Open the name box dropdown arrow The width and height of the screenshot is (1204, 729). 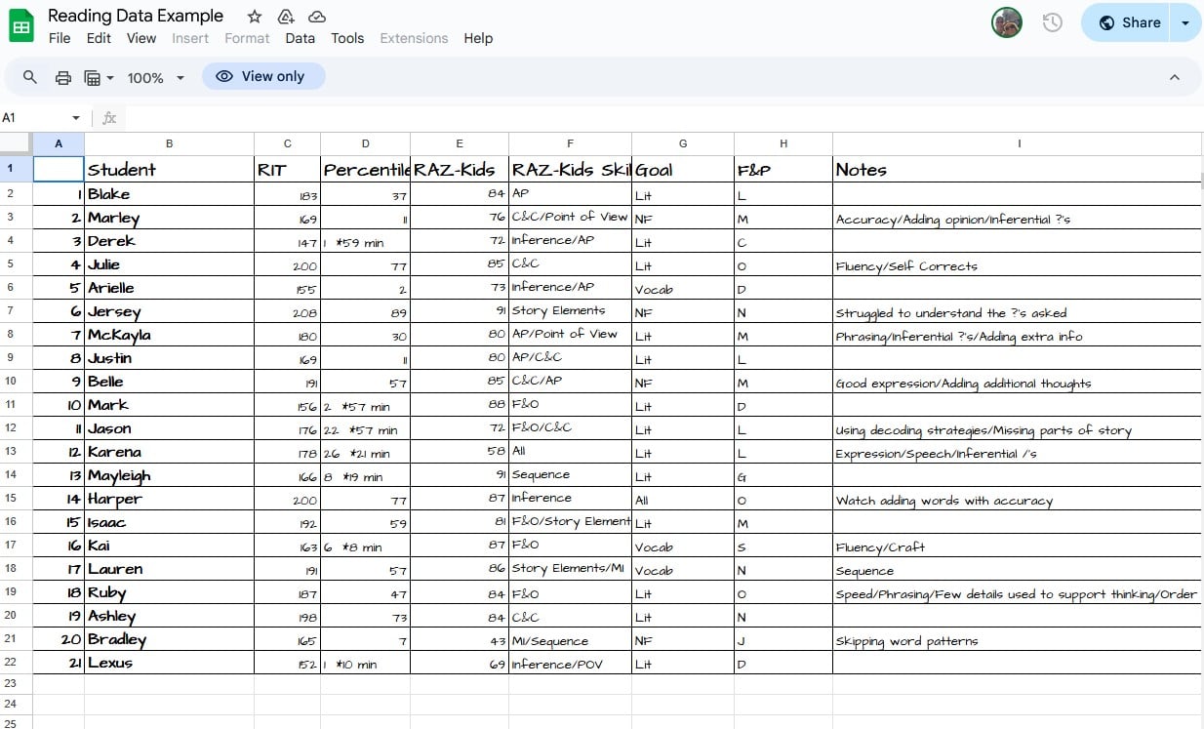click(x=76, y=118)
